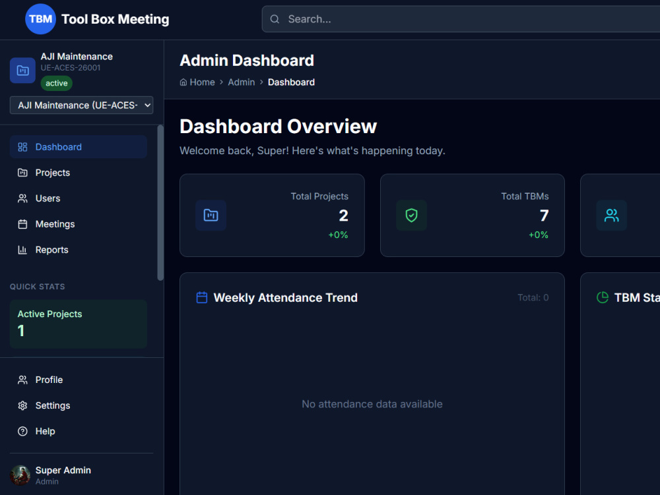Click the AJI Maintenance project name

77,57
